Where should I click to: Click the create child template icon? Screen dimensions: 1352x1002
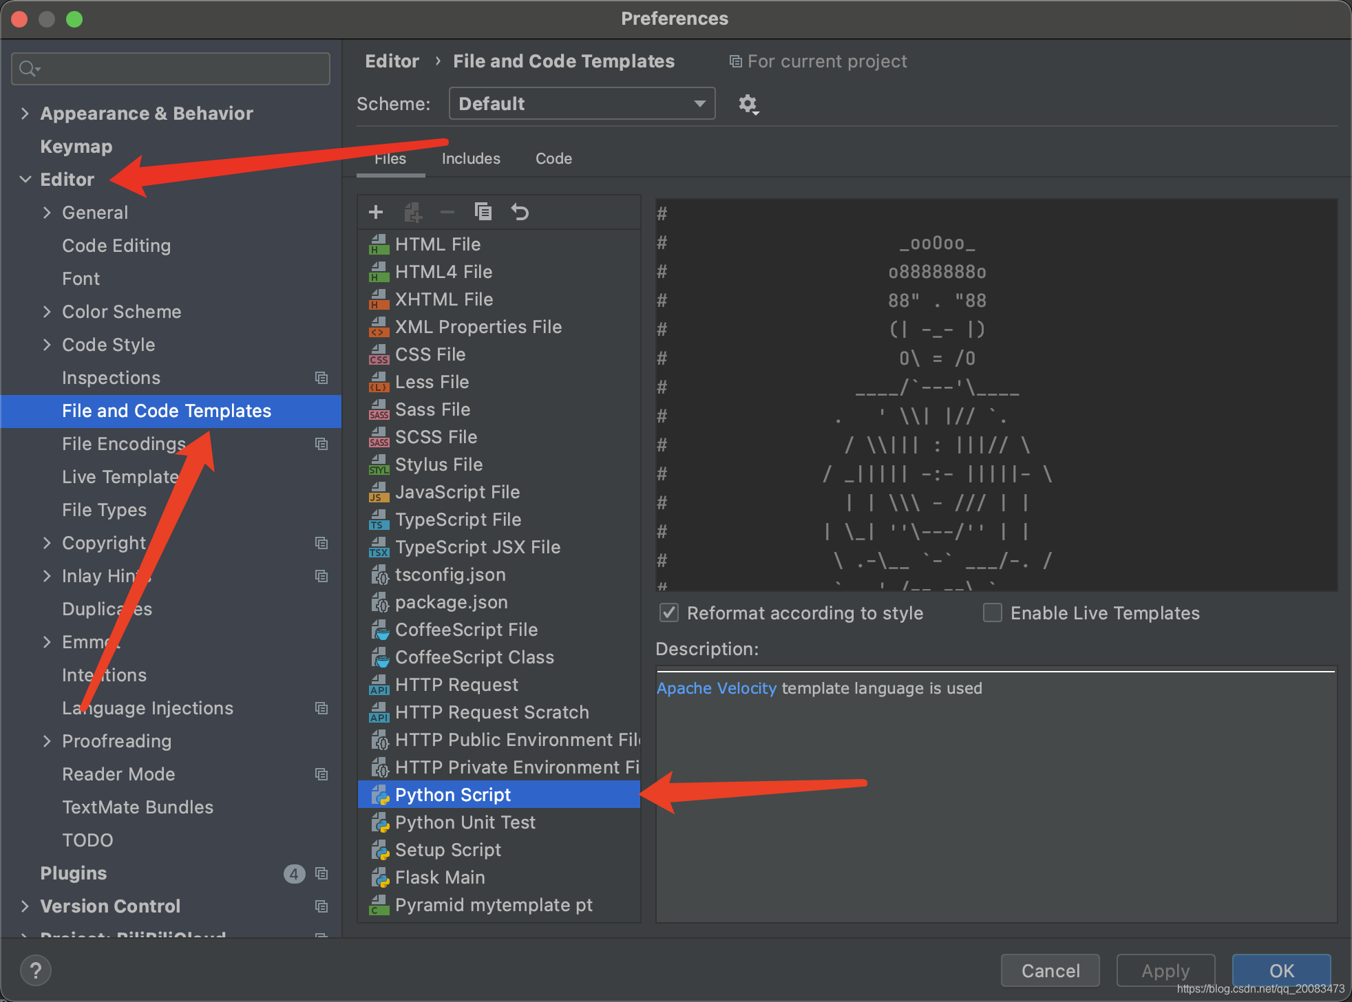(412, 212)
